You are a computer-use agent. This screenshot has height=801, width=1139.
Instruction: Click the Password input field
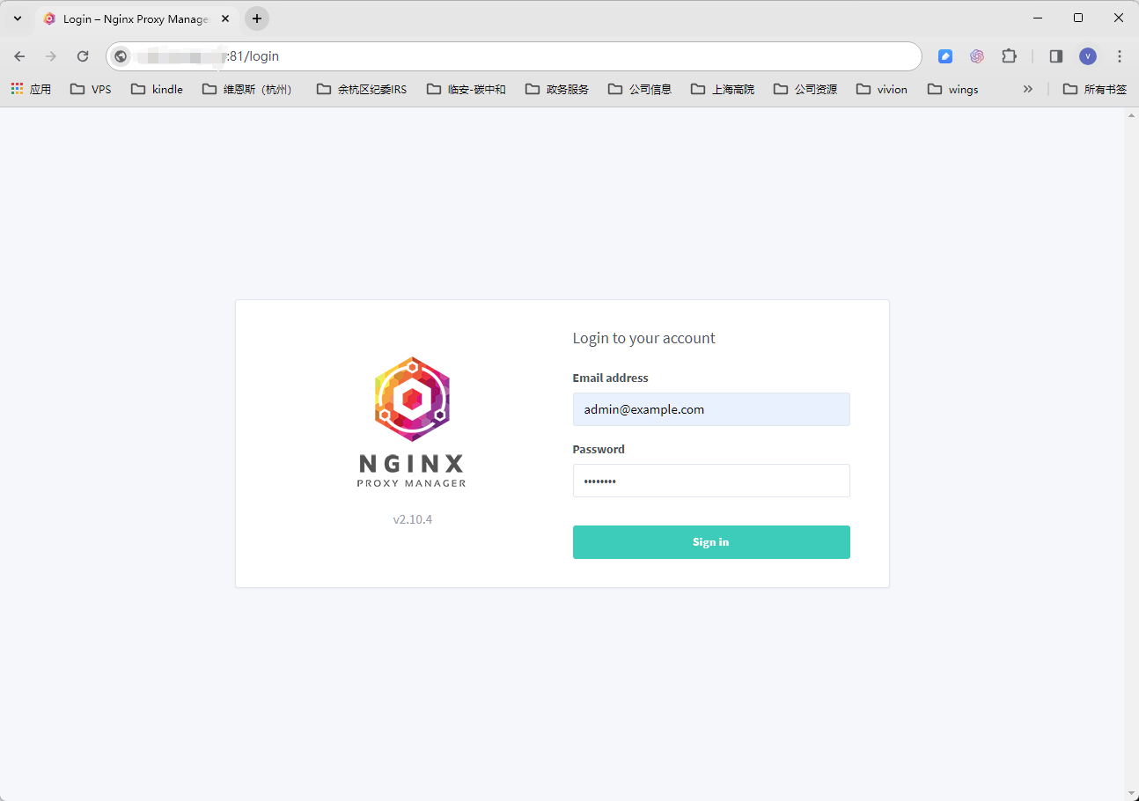[x=710, y=481]
